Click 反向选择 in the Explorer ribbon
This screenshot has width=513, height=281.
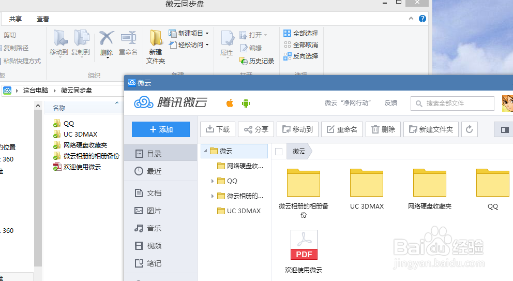click(301, 56)
